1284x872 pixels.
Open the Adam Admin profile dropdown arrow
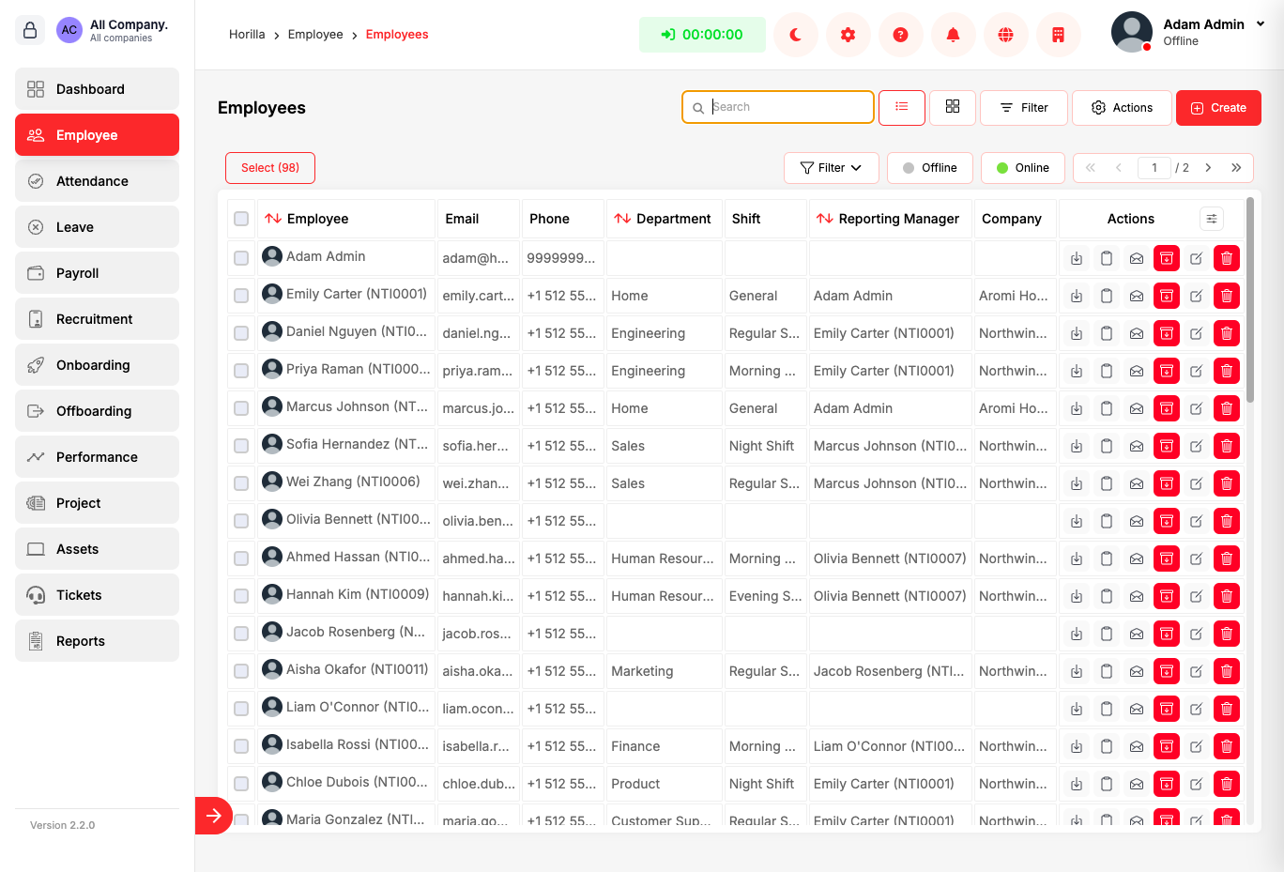pos(1261,24)
